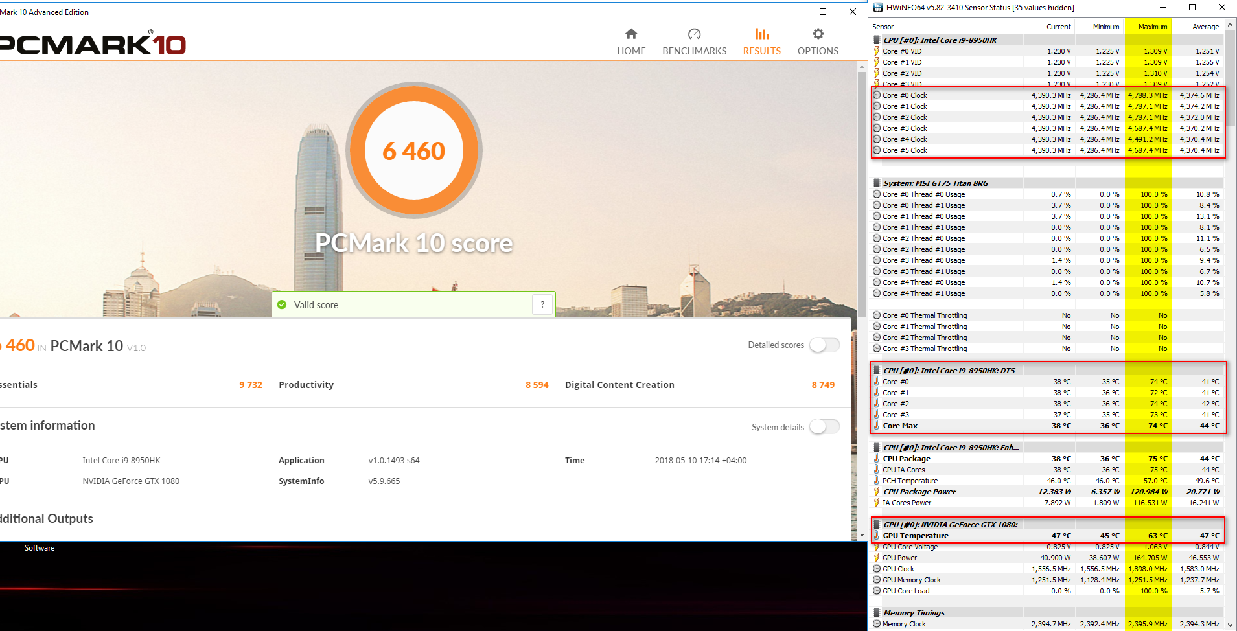Select the CPU IA Cores sensor row
Viewport: 1237px width, 631px height.
coord(1046,470)
